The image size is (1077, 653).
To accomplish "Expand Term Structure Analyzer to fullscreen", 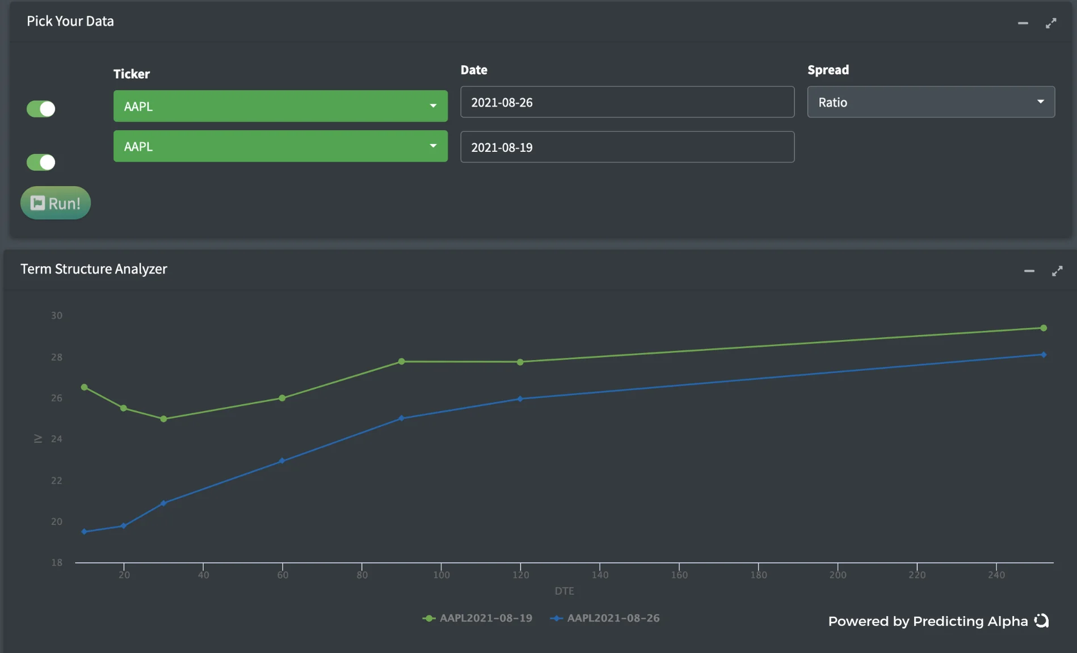I will [1057, 271].
